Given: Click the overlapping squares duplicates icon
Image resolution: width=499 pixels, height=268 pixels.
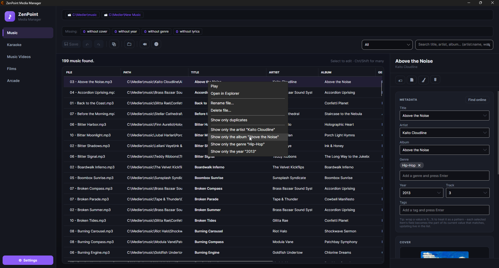Looking at the screenshot, I should [x=114, y=44].
